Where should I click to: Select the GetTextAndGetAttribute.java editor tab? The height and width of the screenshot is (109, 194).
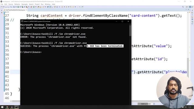click(15, 10)
